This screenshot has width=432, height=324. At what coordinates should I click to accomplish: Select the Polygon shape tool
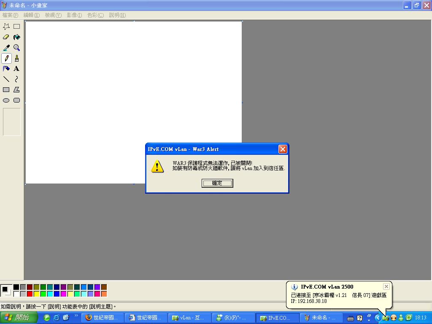(x=17, y=90)
